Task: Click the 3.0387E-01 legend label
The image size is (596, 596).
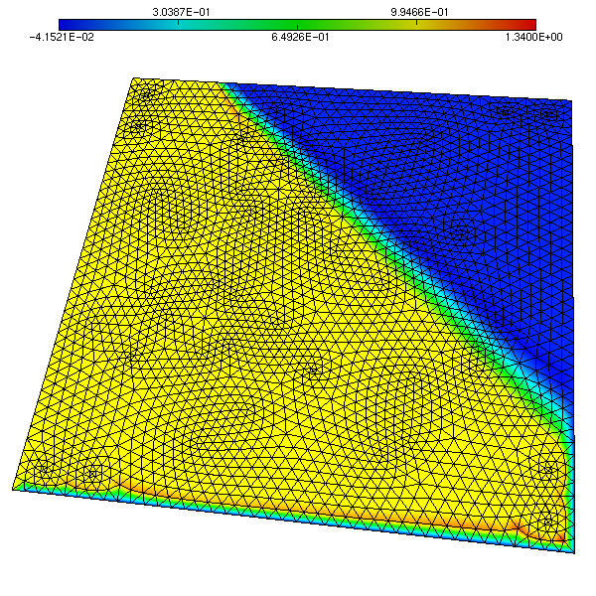Action: coord(178,11)
